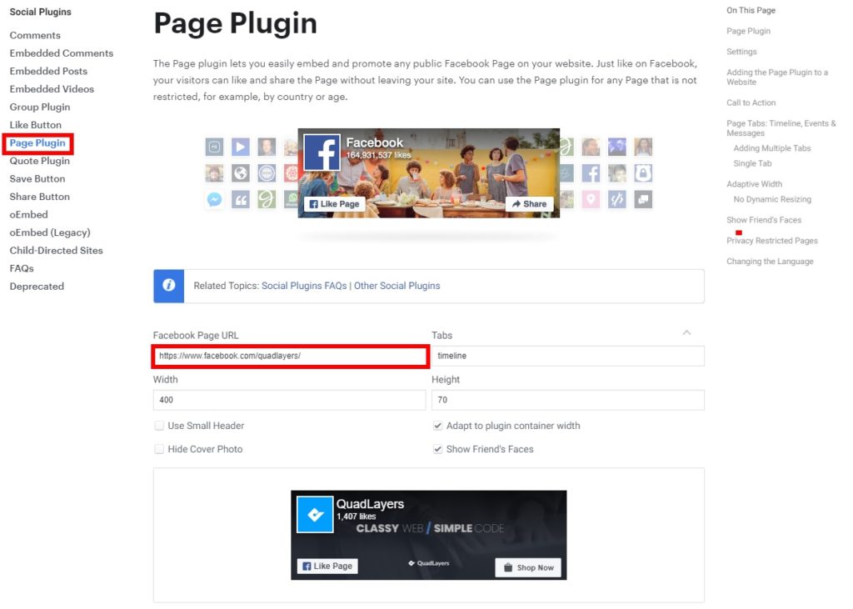853x609 pixels.
Task: Click the pink map pin icon tile
Action: pyautogui.click(x=591, y=199)
